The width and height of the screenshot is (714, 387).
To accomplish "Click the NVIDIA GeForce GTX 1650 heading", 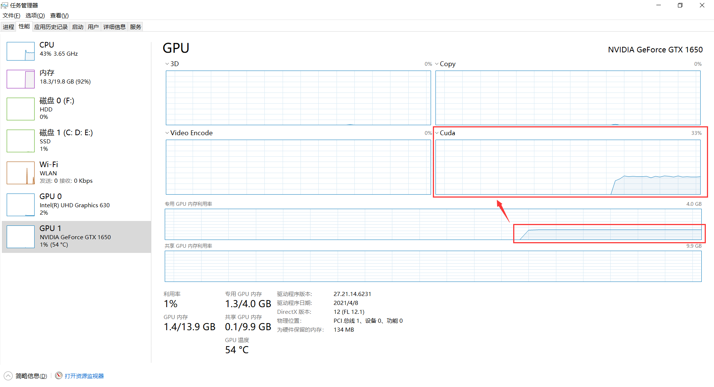I will (x=655, y=50).
